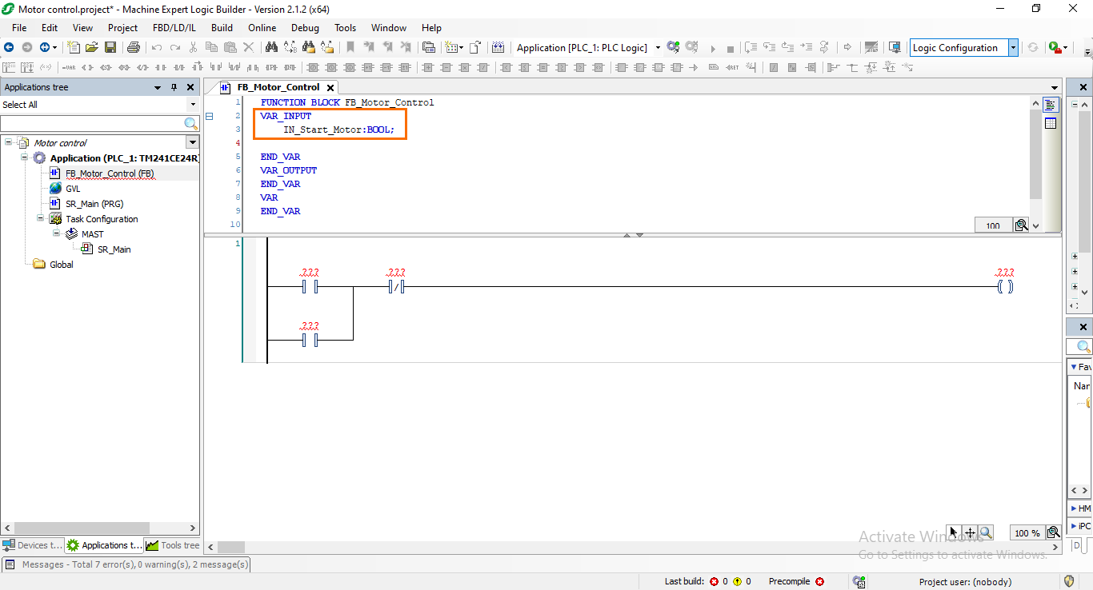
Task: Click the Find binoculars icon
Action: pyautogui.click(x=271, y=48)
